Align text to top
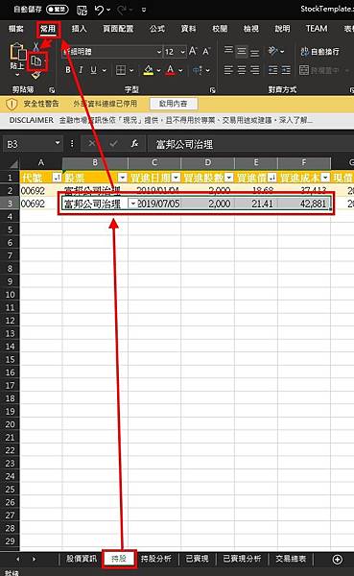The height and width of the screenshot is (576, 354). 228,51
